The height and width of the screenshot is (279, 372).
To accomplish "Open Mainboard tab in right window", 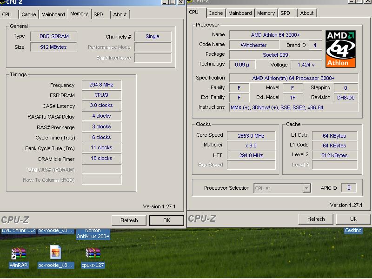I will click(240, 13).
